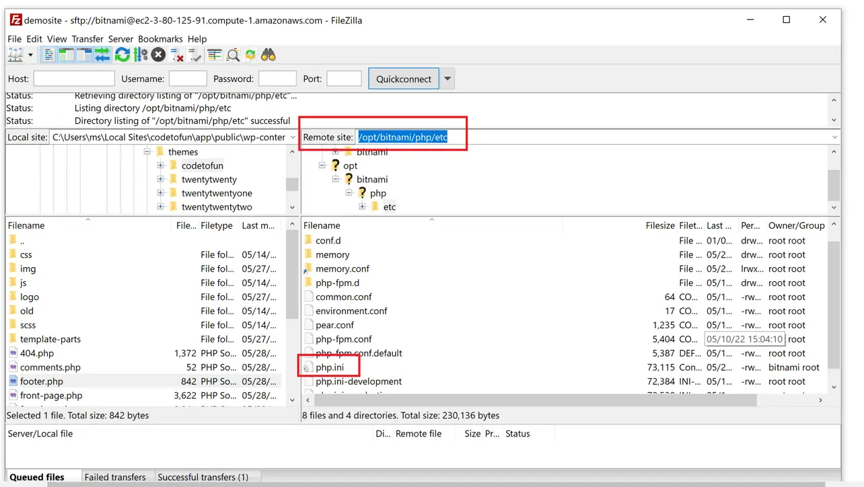Screen dimensions: 864x487
Task: Expand the twentytwenty folder node
Action: [160, 180]
